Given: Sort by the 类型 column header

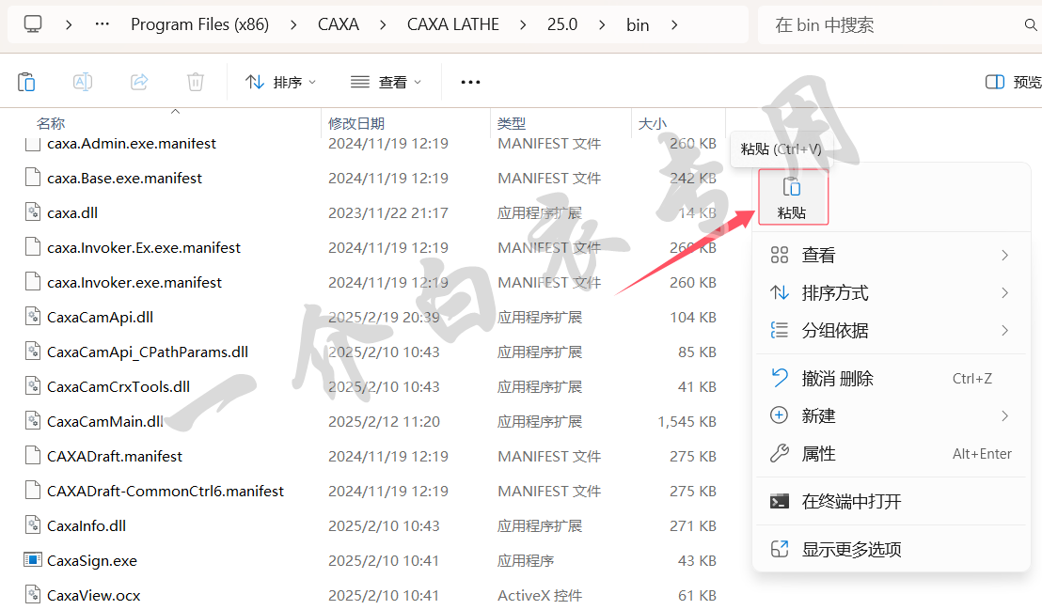Looking at the screenshot, I should pyautogui.click(x=511, y=123).
